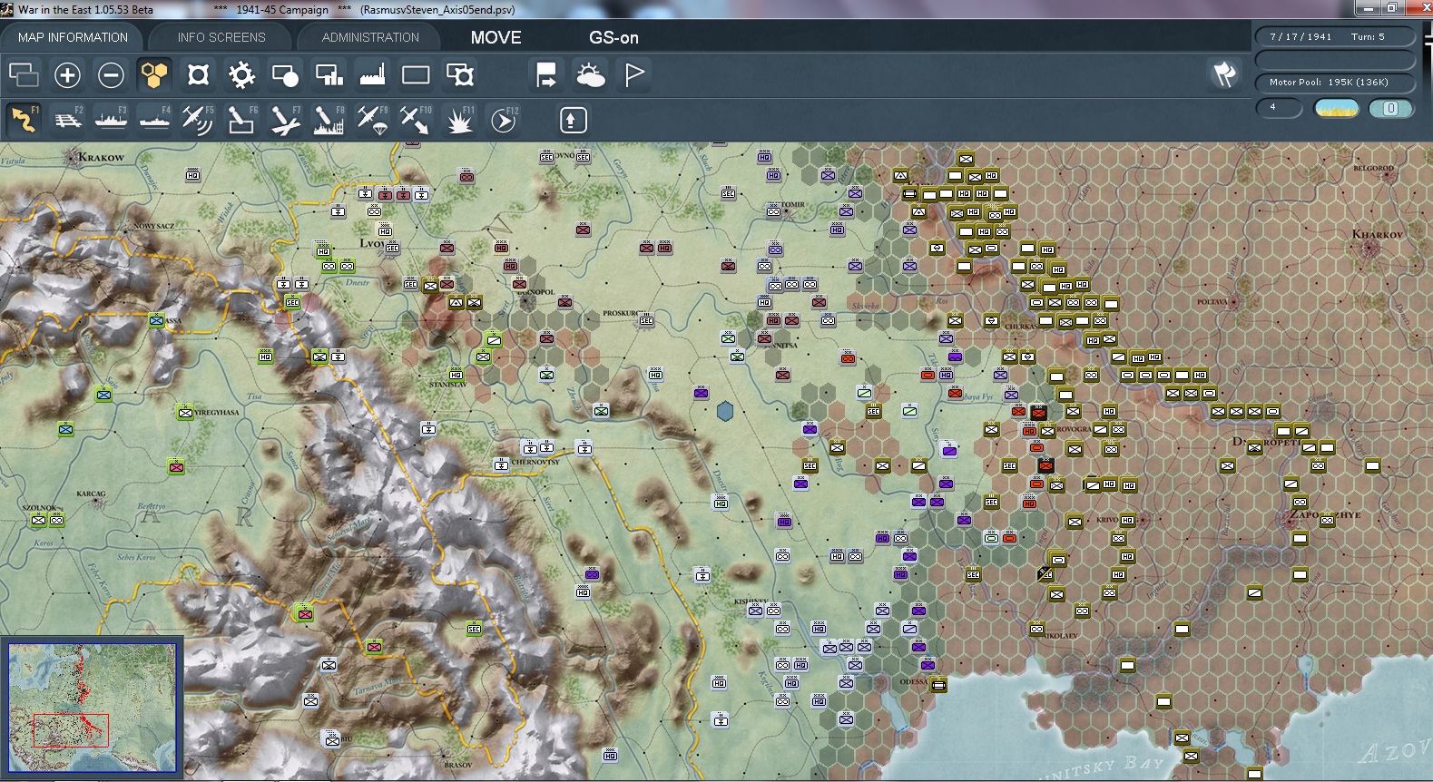This screenshot has width=1433, height=782.
Task: Toggle unit counters with the stacked-rectangles icon
Action: (x=24, y=74)
